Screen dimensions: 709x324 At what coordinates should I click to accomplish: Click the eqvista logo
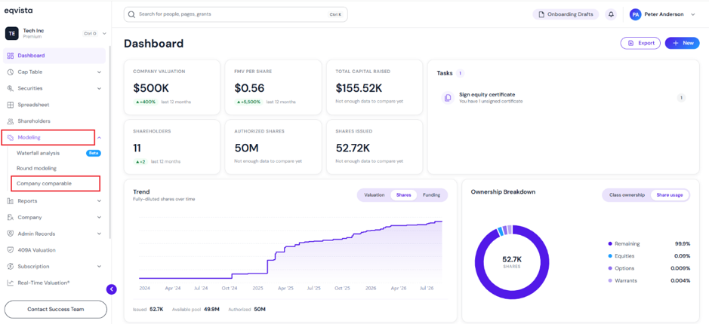coord(19,11)
